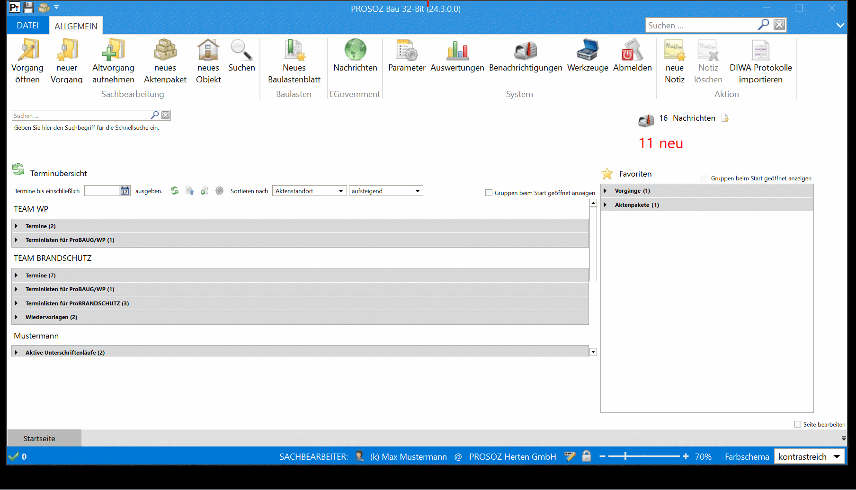Screen dimensions: 856x490
Task: Create a neuer Vorgang
Action: pyautogui.click(x=67, y=61)
